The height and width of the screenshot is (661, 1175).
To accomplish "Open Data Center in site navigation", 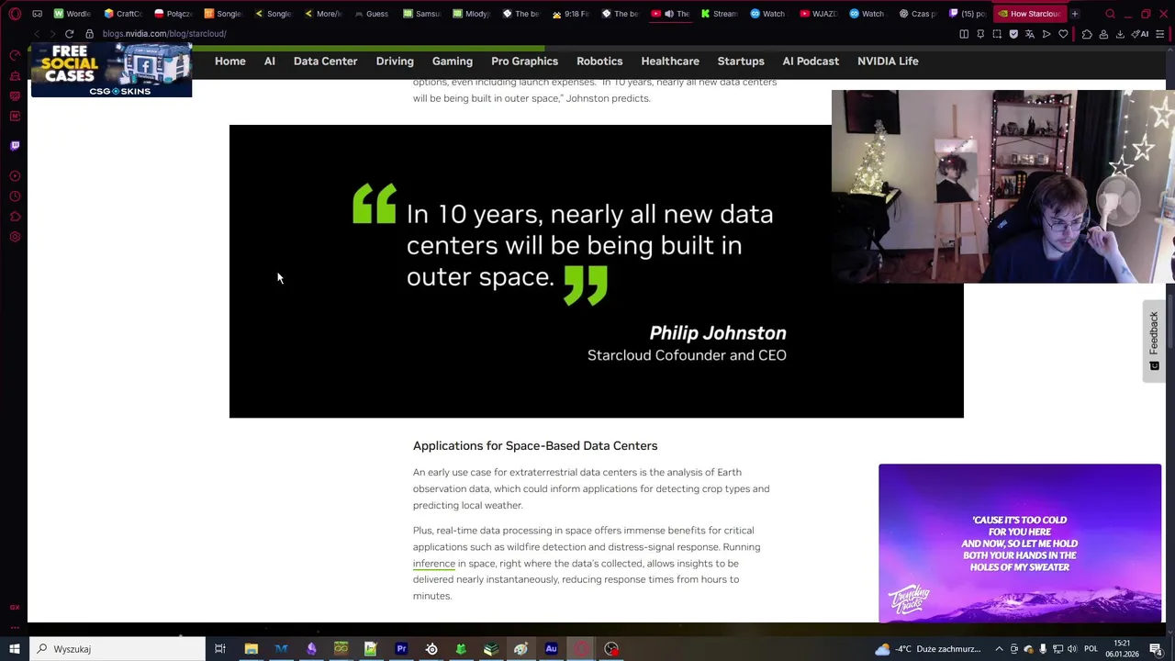I will (325, 62).
